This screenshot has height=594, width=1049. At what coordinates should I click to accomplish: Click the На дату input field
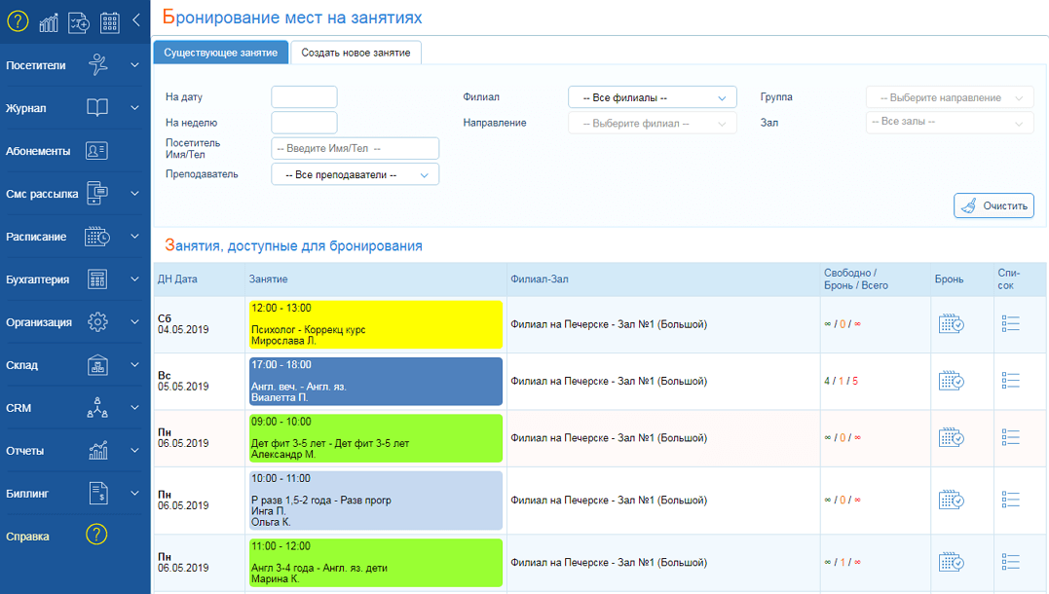(304, 96)
